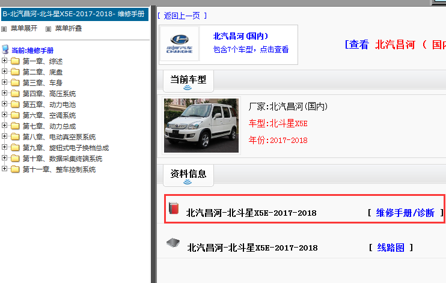Viewport: 446px width, 283px height.
Task: Expand the 第十章、数据采集终端系统 tree node
Action: pyautogui.click(x=4, y=157)
